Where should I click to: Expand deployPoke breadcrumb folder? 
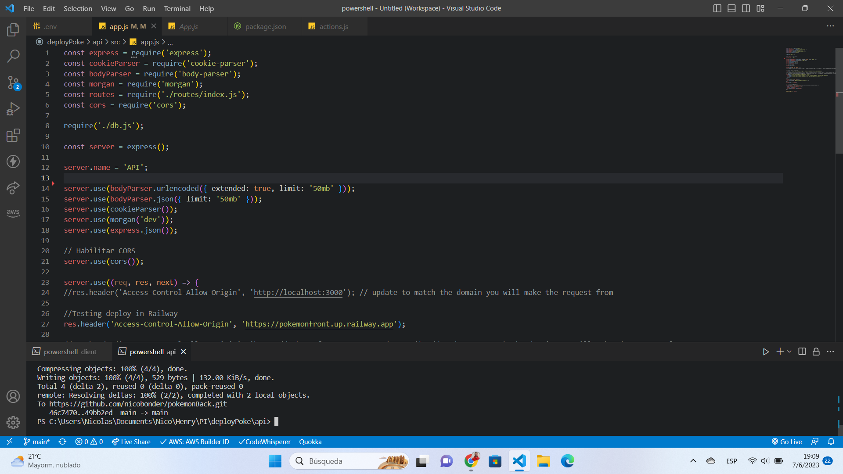pos(65,42)
